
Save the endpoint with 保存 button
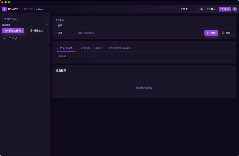point(226,33)
